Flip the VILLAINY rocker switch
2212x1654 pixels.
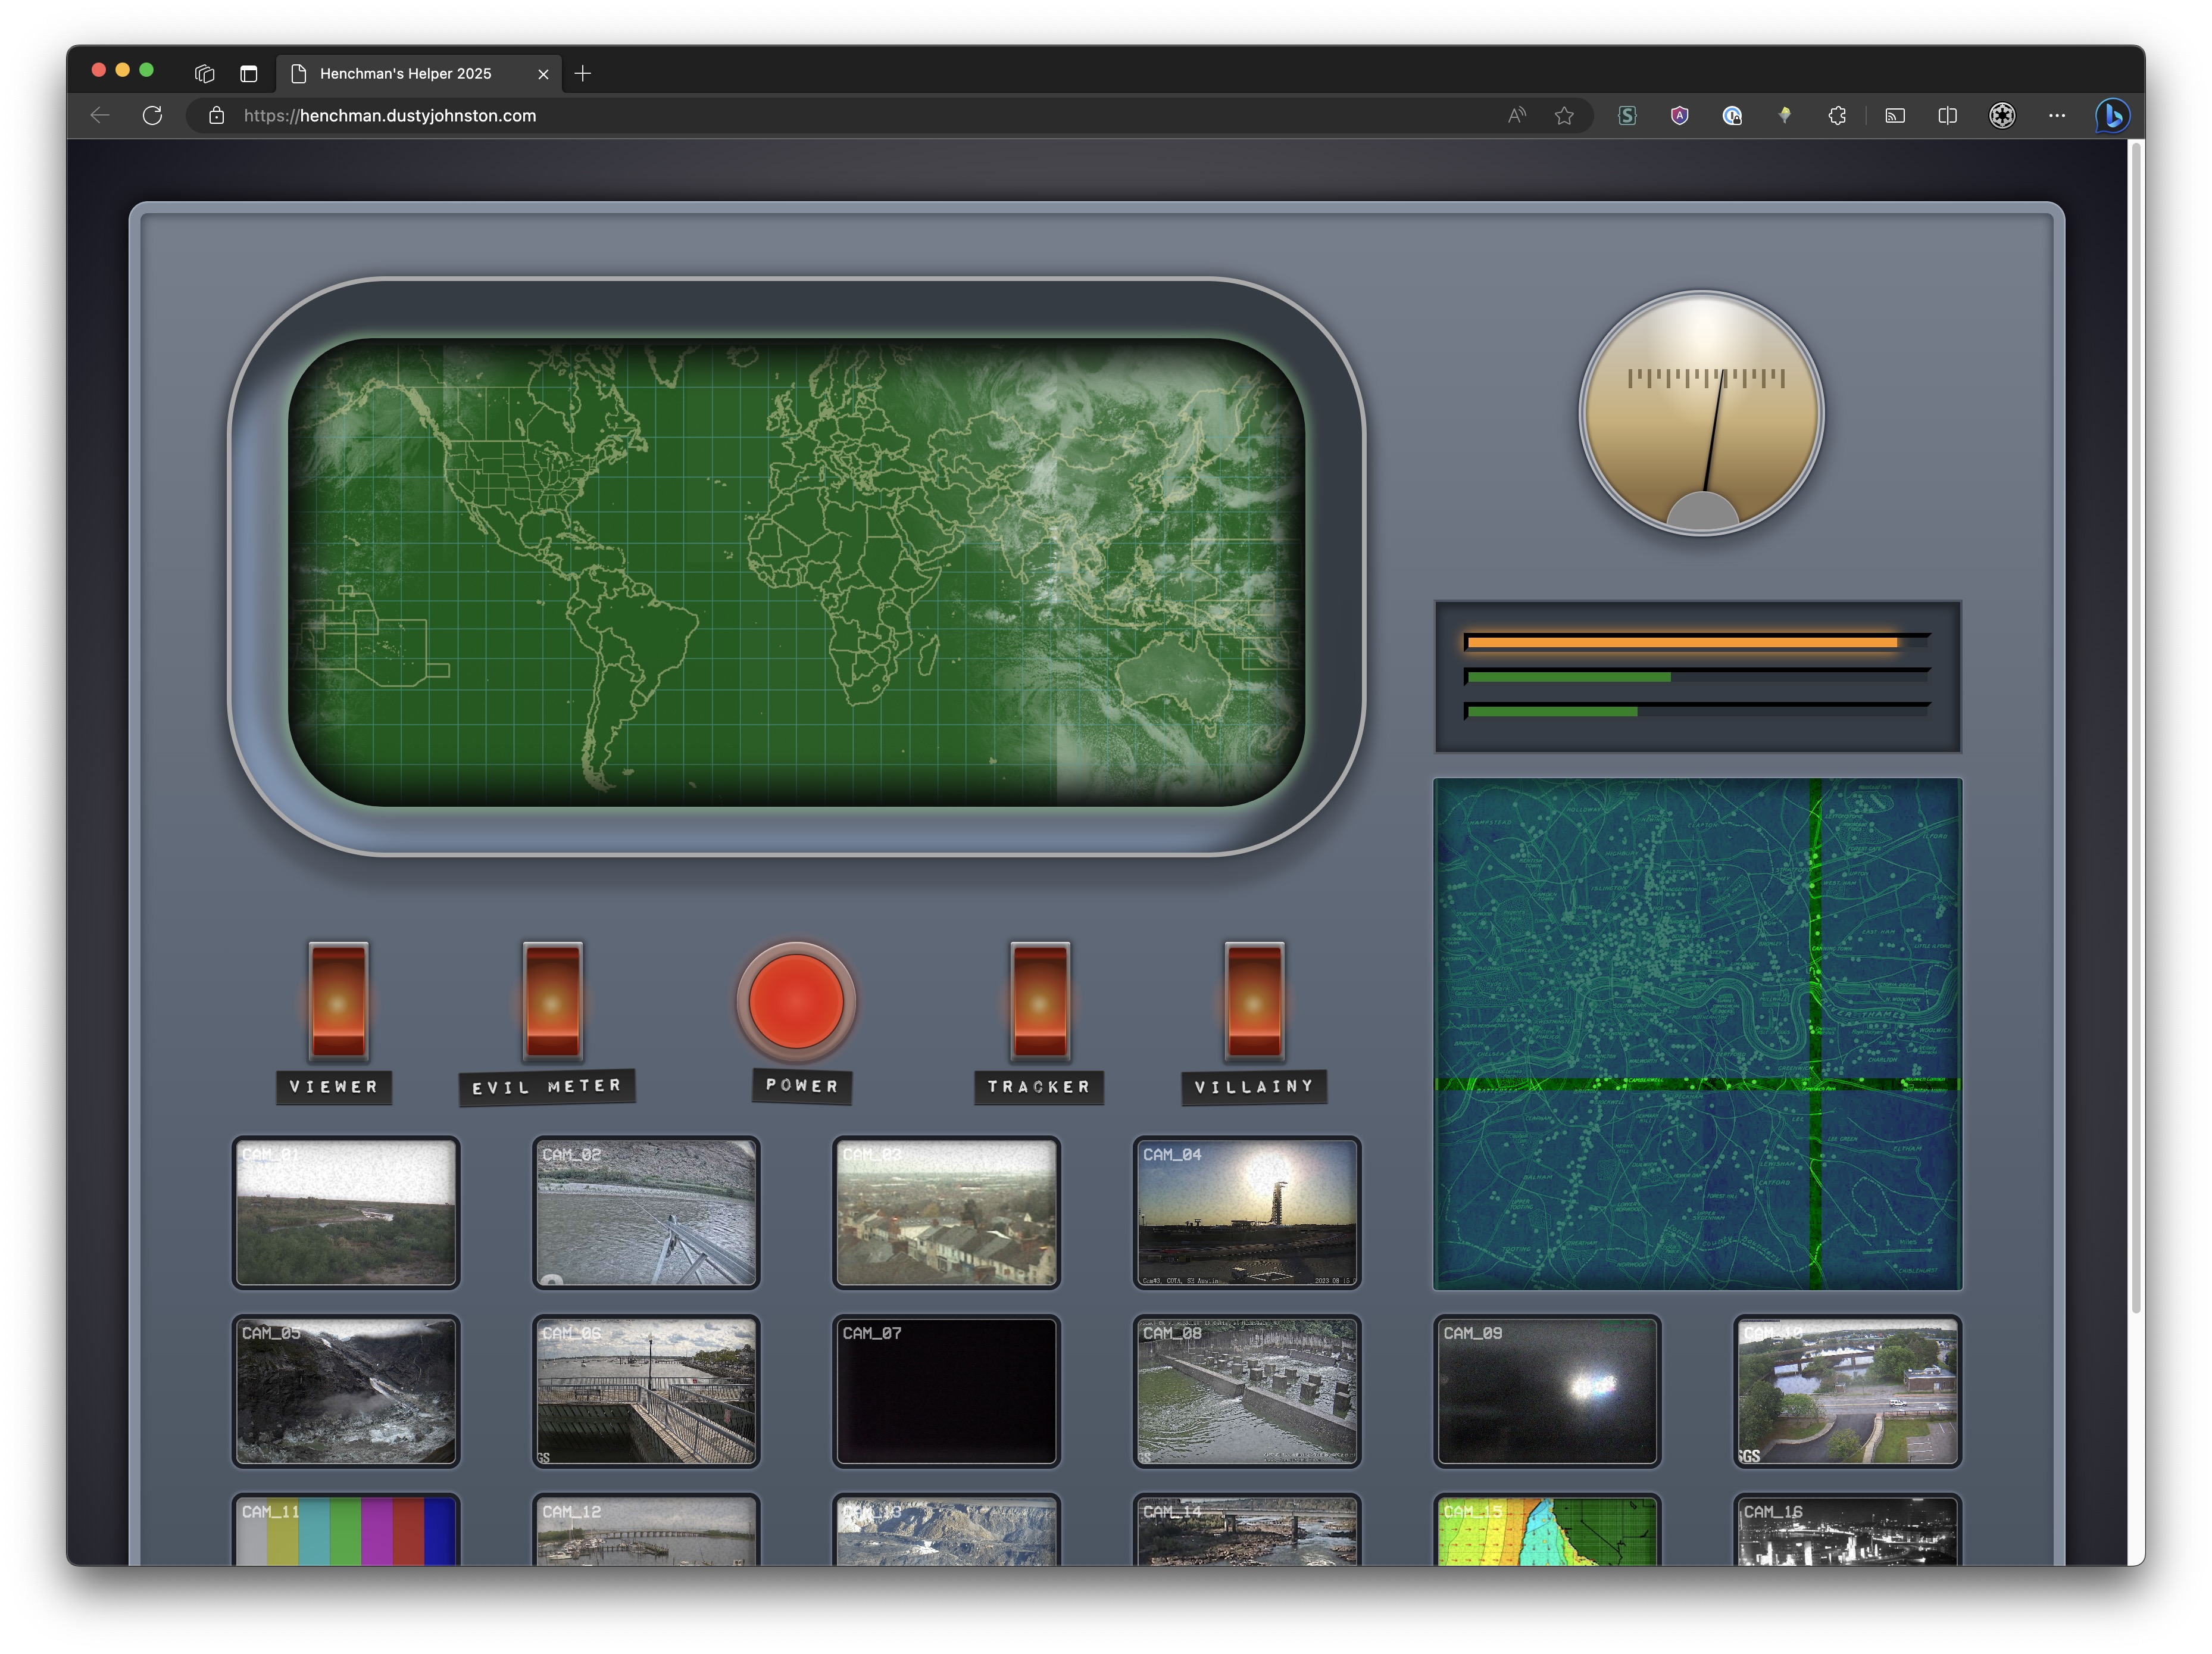pos(1254,1001)
